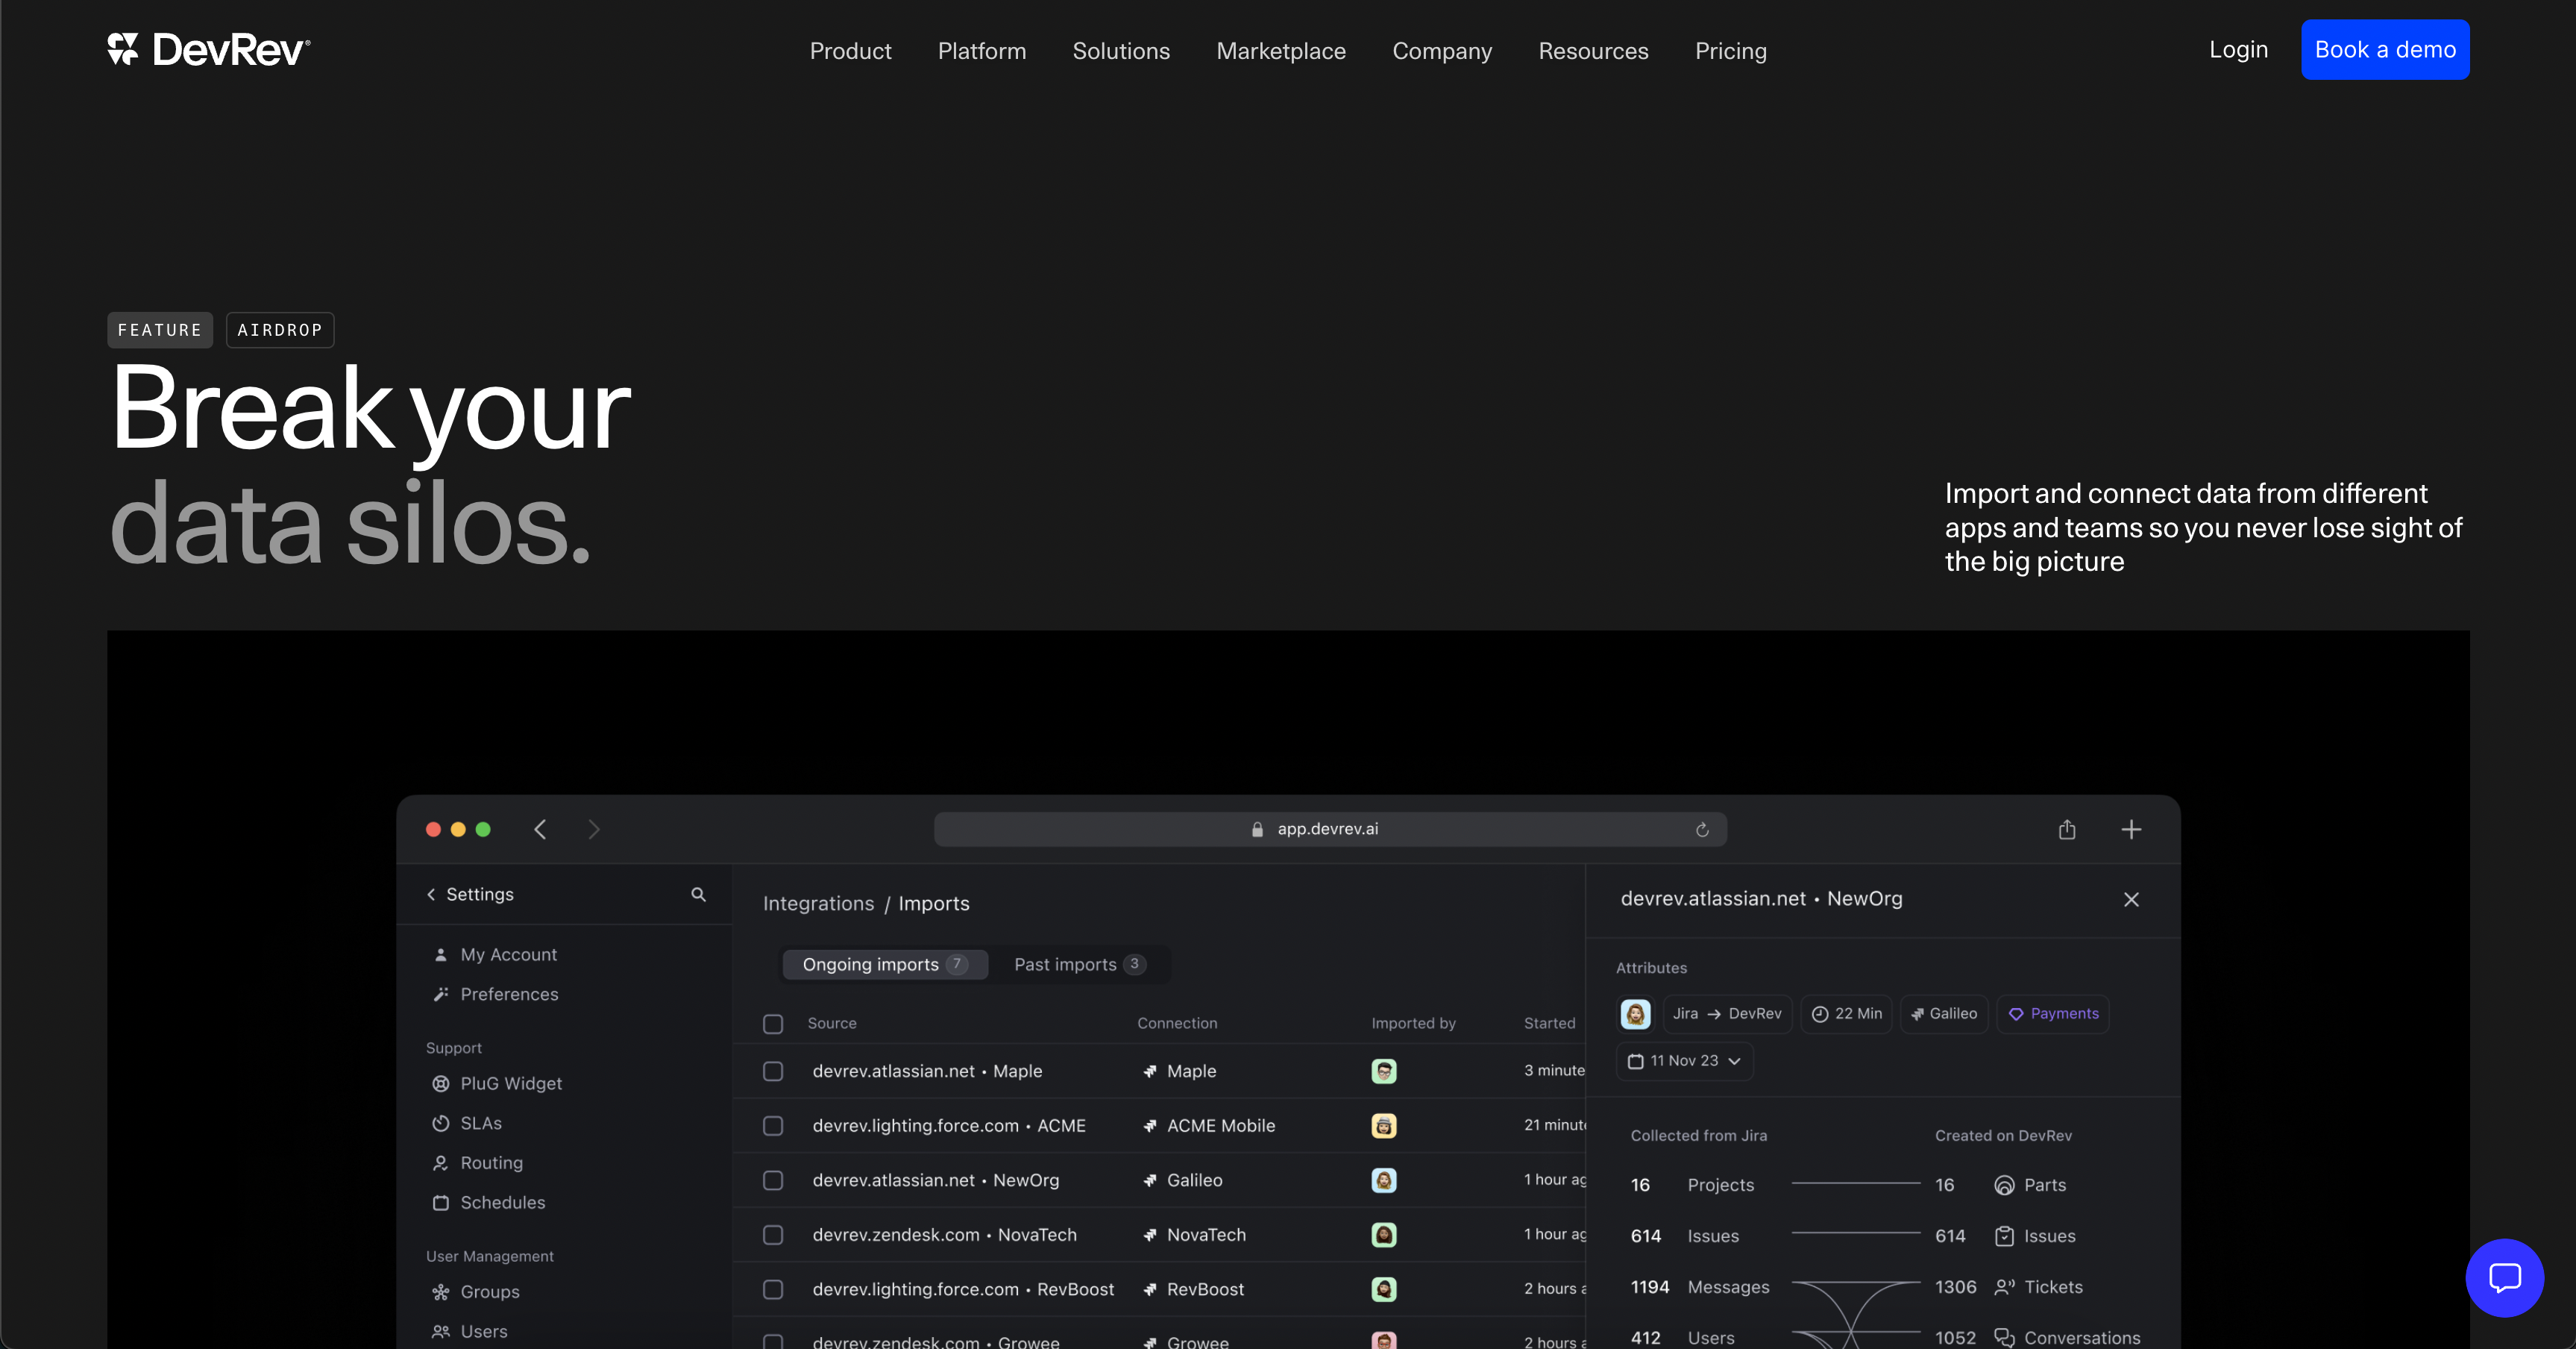
Task: Click the Payments attribute chip
Action: point(2053,1014)
